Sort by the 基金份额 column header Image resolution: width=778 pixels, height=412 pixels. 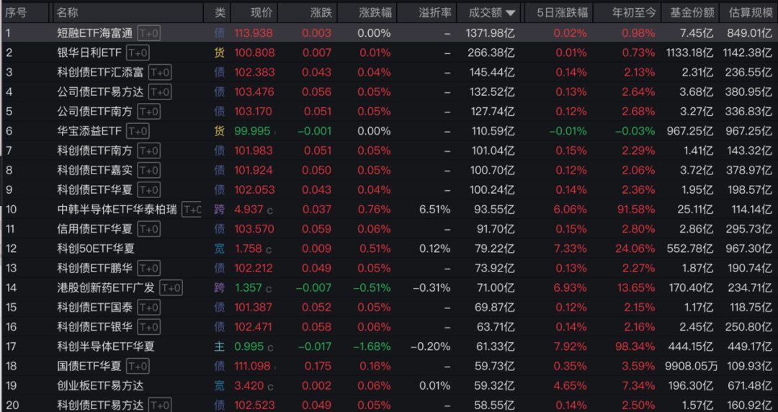(x=692, y=13)
